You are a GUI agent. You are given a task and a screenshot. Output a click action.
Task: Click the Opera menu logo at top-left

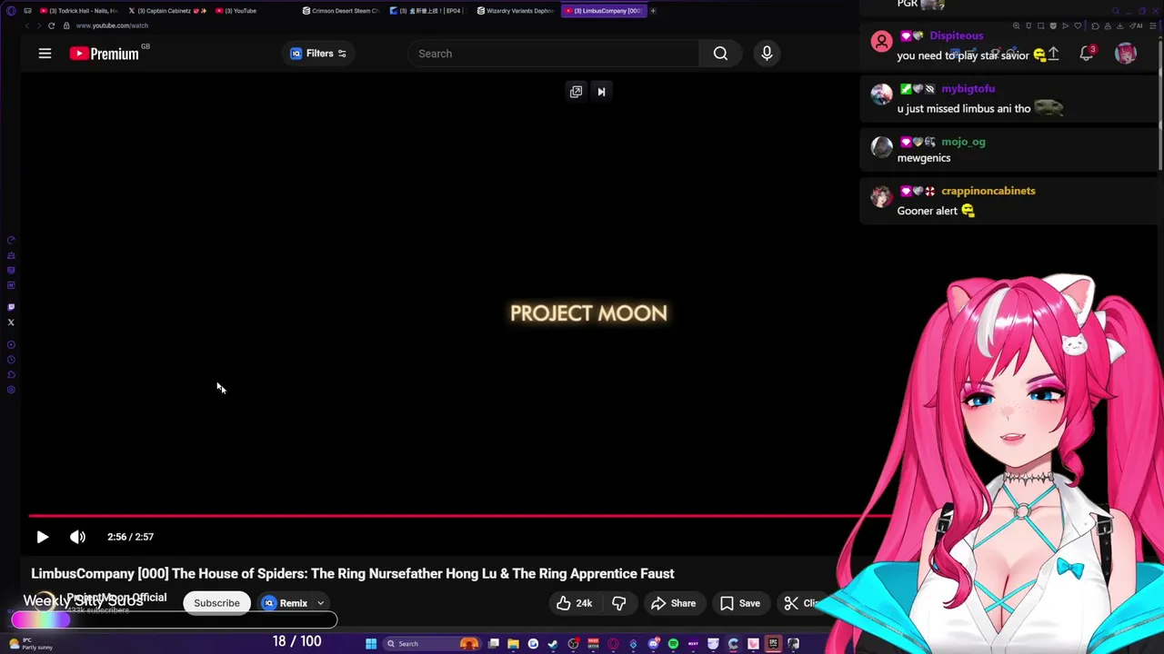click(x=11, y=11)
